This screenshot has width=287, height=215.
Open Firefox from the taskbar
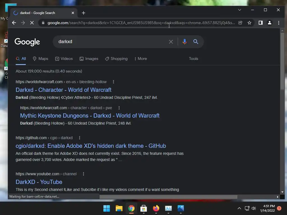coord(156,208)
